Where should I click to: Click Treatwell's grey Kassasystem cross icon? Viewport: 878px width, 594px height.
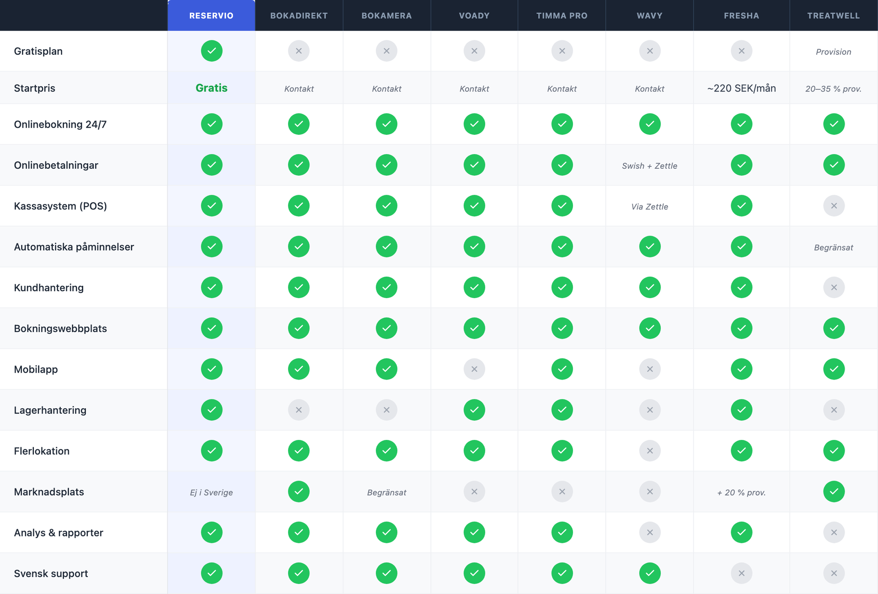(834, 206)
